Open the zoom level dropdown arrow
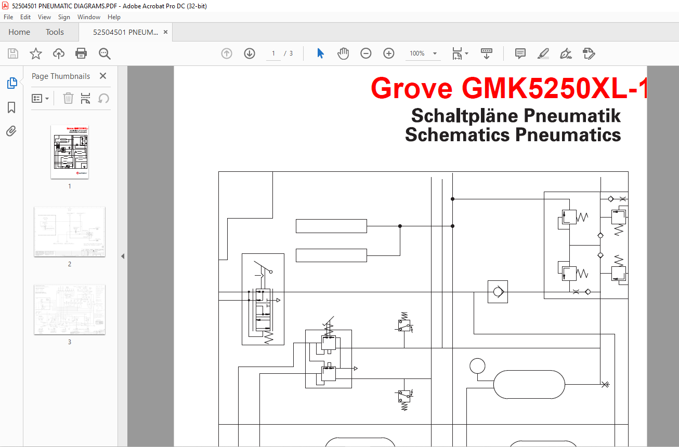 tap(435, 53)
